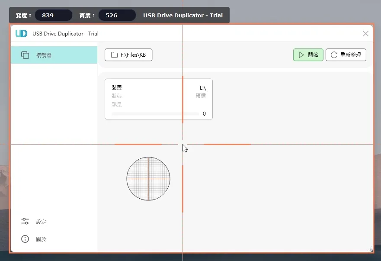Choose source folder F:\Files\KB button
Viewport: 381px width, 261px height.
(x=128, y=55)
